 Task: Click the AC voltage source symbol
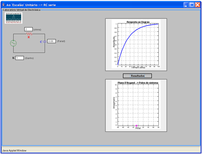pyautogui.click(x=13, y=43)
